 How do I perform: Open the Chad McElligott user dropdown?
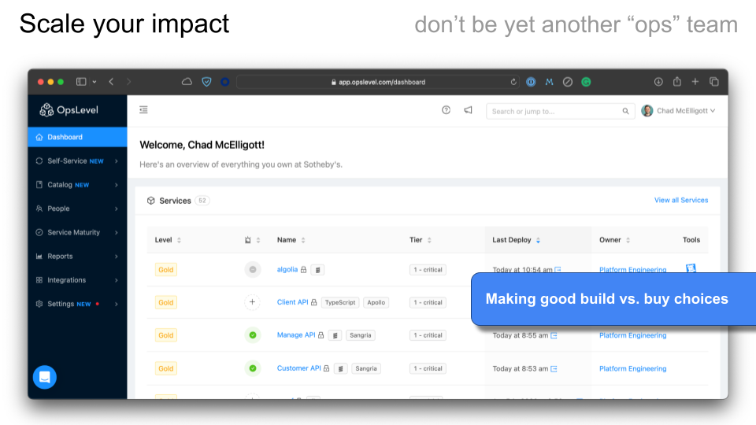pyautogui.click(x=678, y=111)
